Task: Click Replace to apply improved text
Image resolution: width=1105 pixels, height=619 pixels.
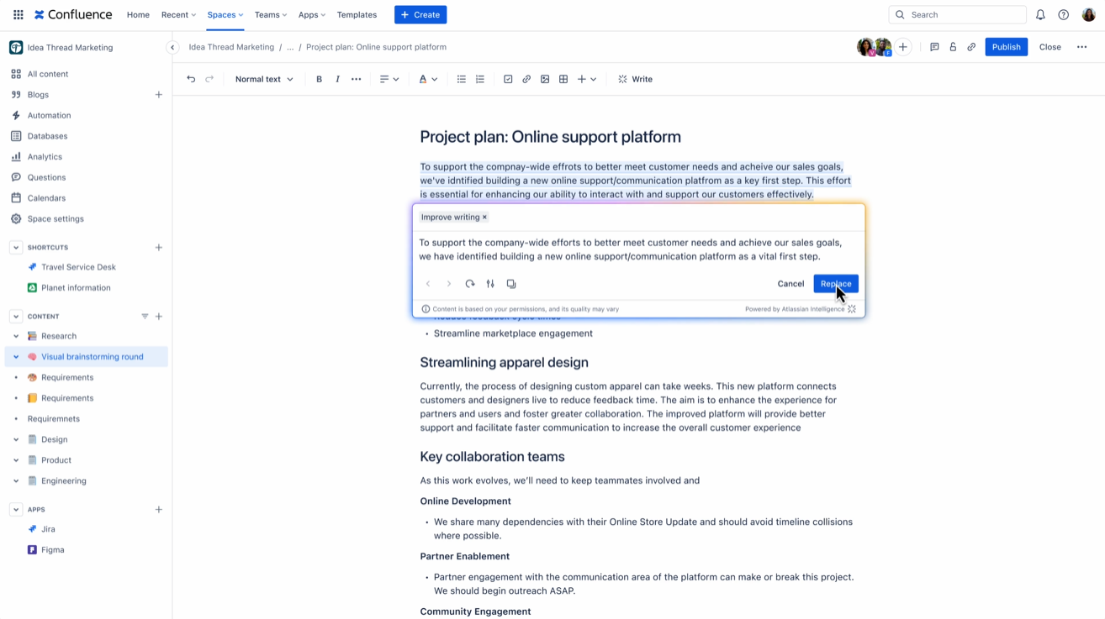Action: pyautogui.click(x=835, y=284)
